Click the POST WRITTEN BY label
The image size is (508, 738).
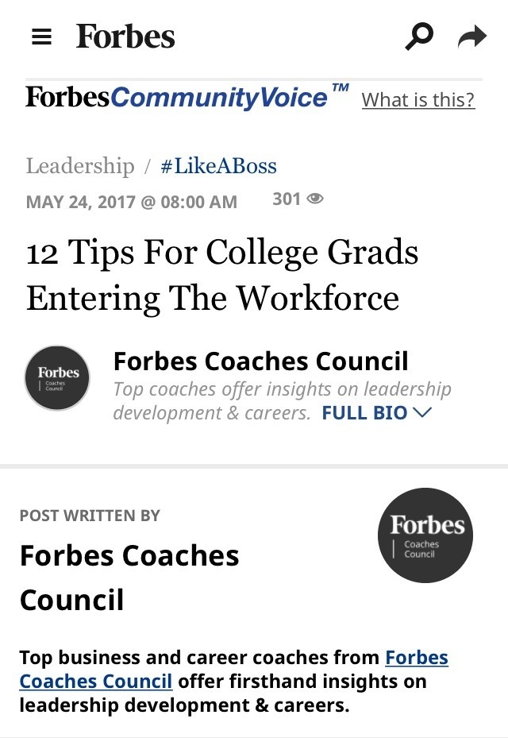click(90, 516)
